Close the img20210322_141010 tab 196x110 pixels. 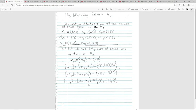point(173,2)
